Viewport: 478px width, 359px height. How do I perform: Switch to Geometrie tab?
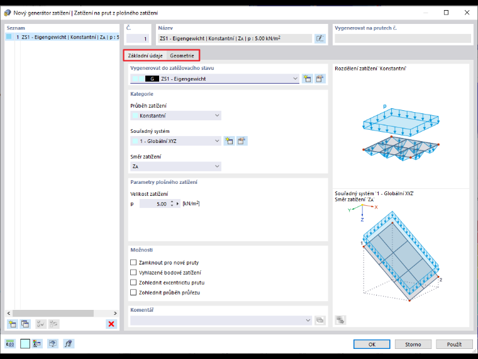(x=182, y=55)
